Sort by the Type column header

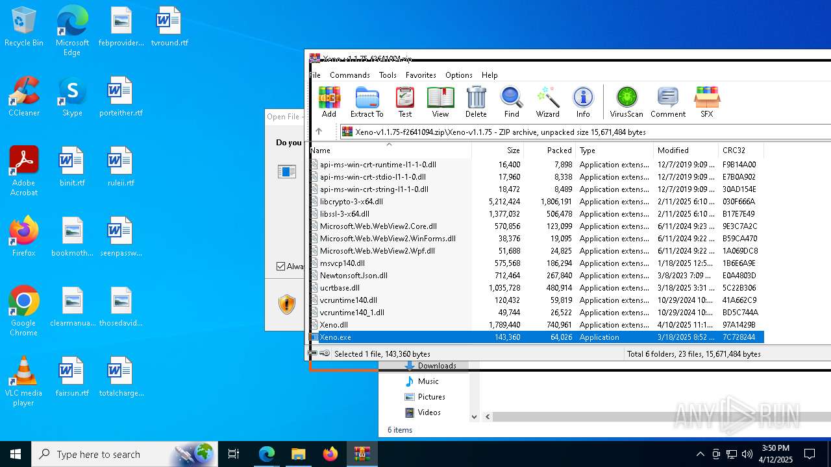614,150
